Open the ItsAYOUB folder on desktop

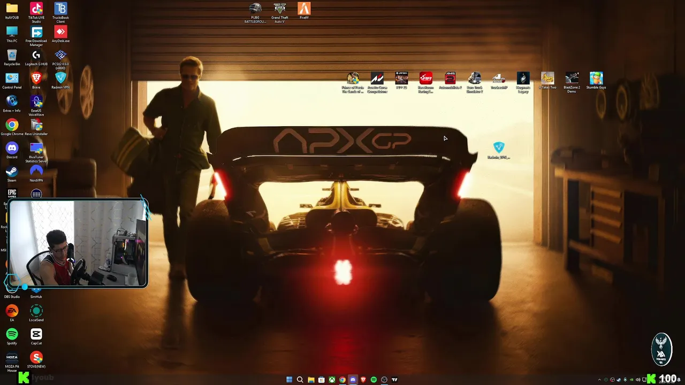[12, 11]
